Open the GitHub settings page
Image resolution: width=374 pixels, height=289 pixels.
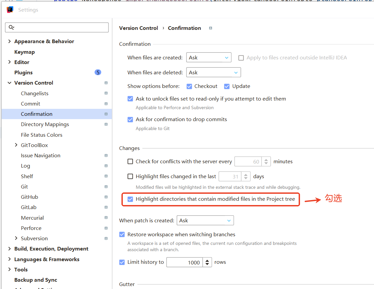coord(30,197)
